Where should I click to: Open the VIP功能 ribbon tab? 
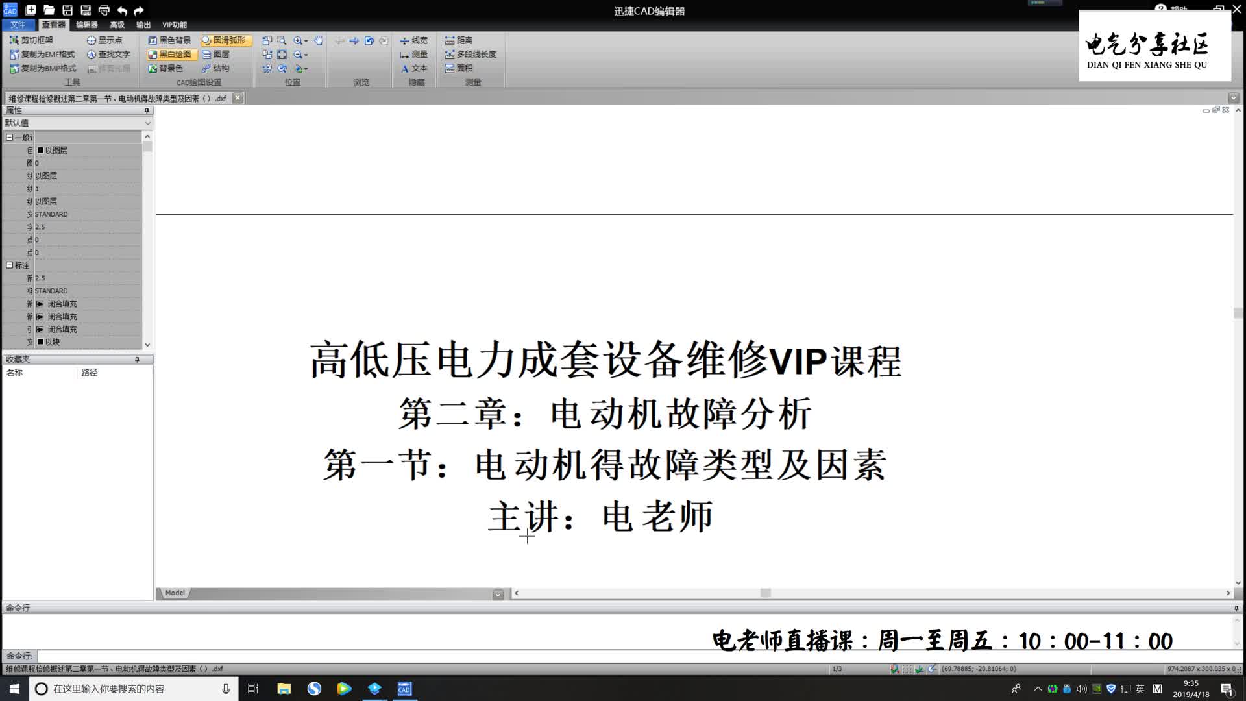click(x=175, y=25)
